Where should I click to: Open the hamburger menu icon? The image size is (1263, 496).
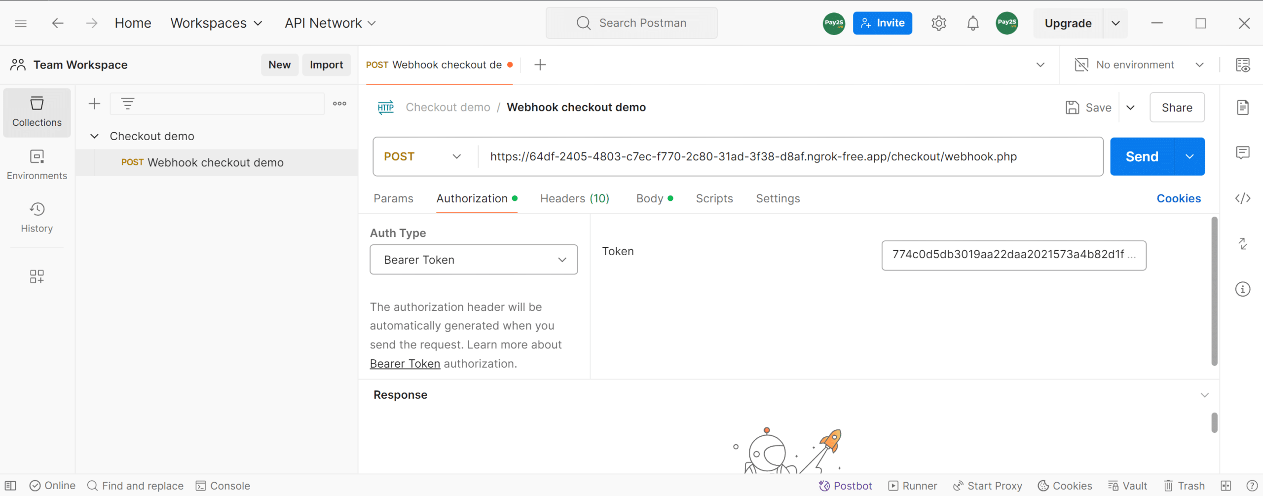(x=21, y=23)
